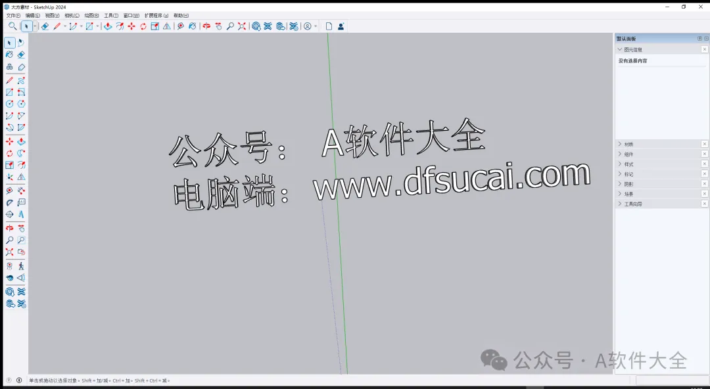Select the Walk tool
This screenshot has height=389, width=710.
click(x=22, y=265)
